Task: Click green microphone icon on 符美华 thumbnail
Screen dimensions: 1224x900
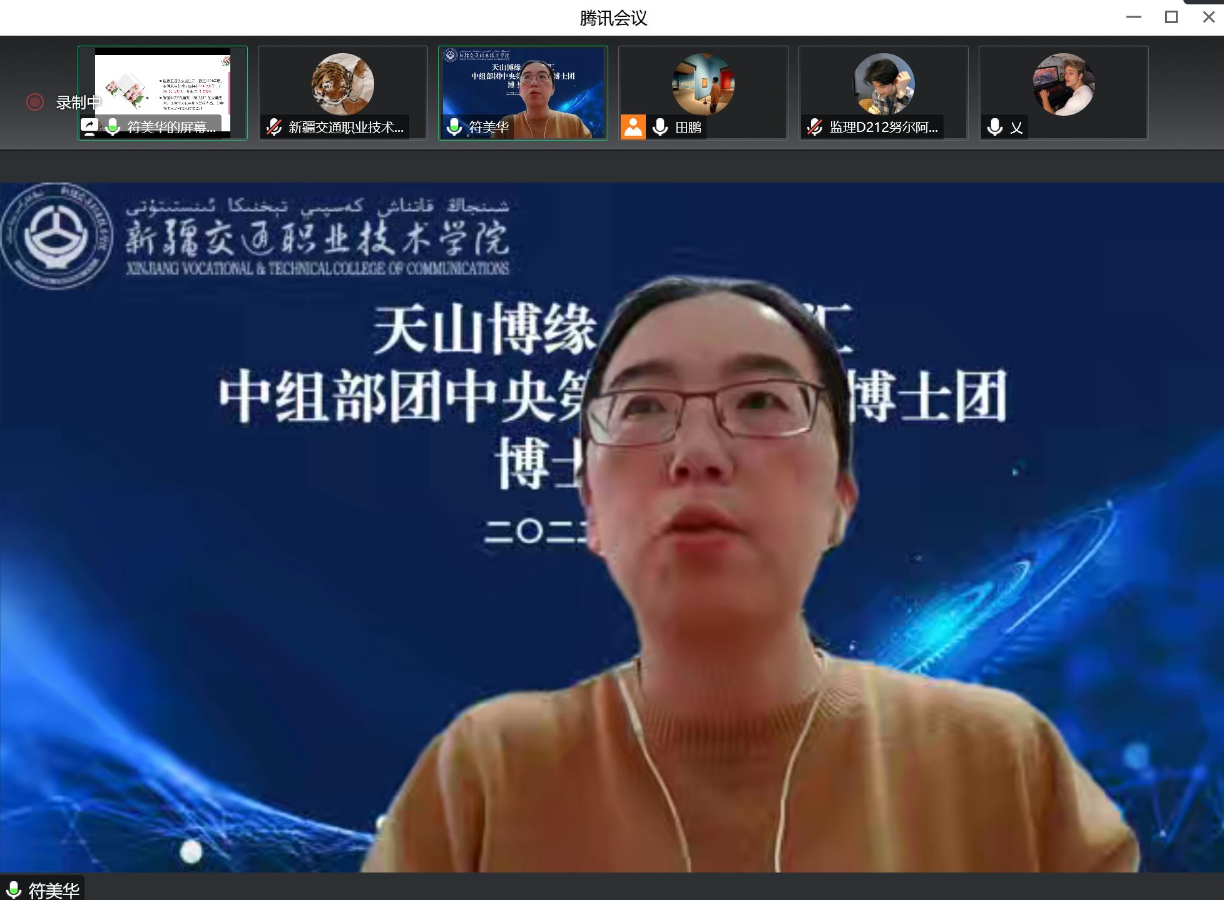Action: (455, 128)
